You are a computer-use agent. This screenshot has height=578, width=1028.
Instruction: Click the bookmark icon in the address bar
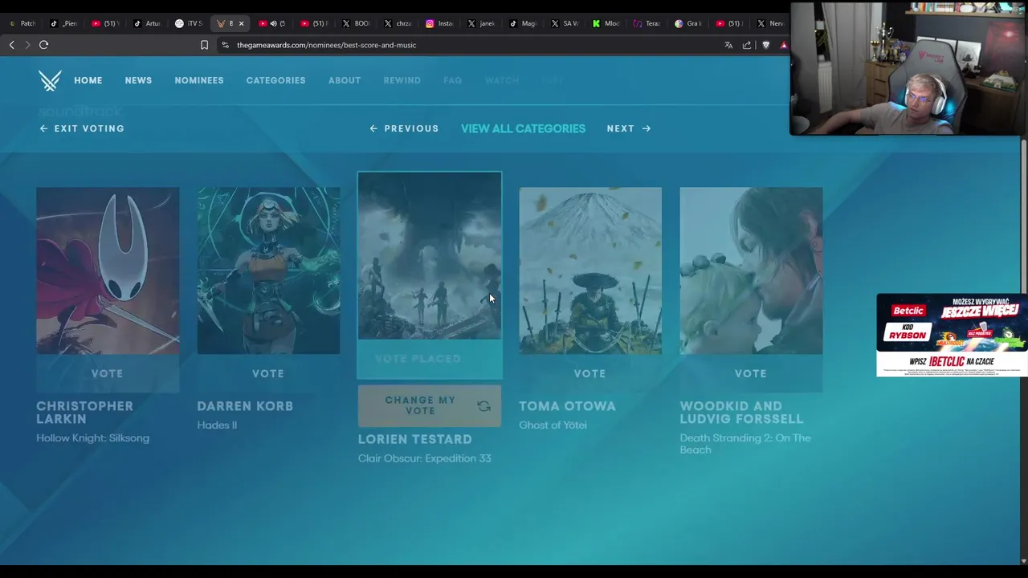pyautogui.click(x=204, y=45)
